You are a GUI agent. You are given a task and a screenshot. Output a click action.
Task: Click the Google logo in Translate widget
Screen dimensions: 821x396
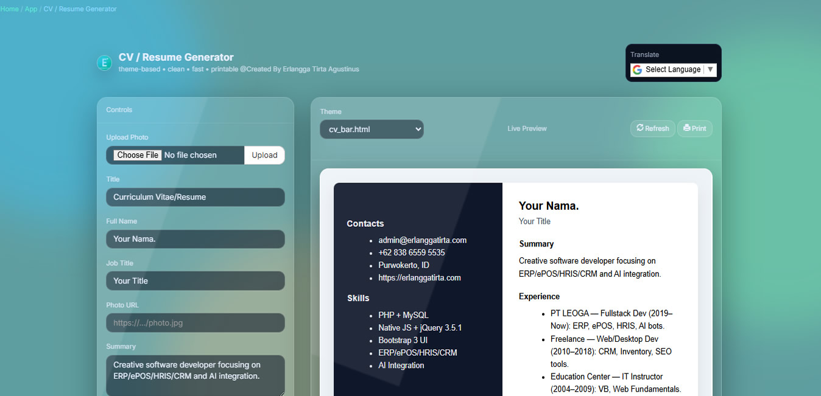pyautogui.click(x=638, y=70)
